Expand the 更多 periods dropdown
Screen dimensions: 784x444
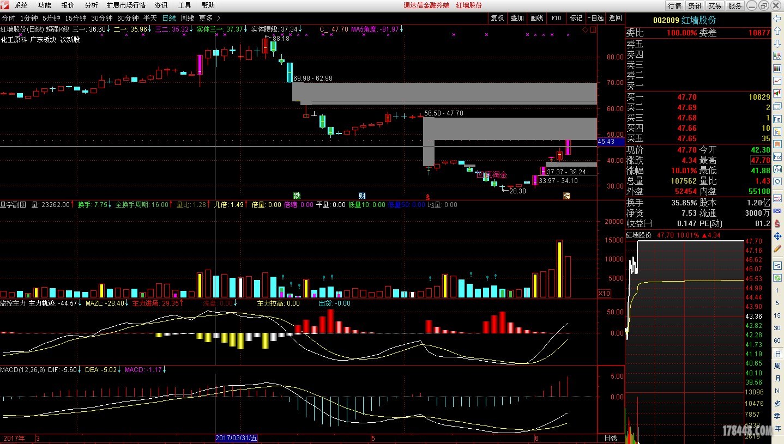click(209, 18)
